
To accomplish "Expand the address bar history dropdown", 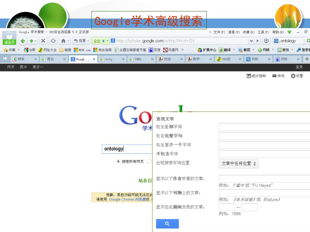I will pos(251,41).
